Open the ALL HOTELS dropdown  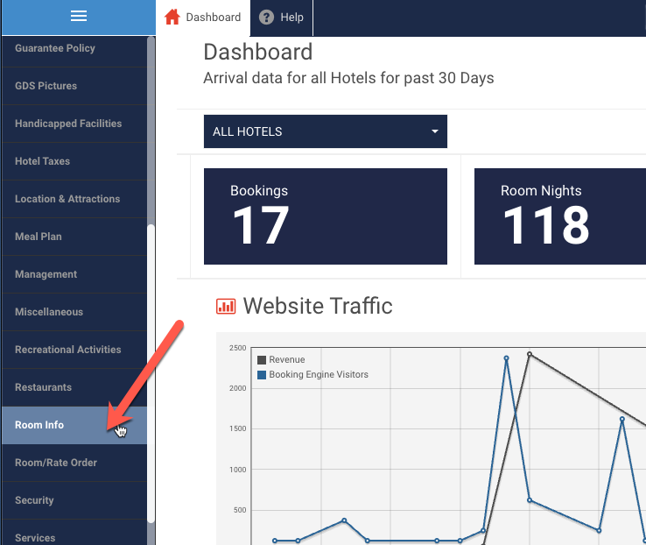point(326,131)
